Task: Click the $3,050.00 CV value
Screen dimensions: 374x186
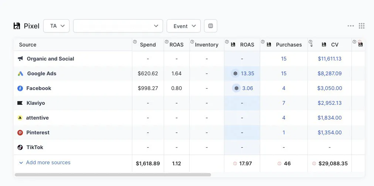Action: [330, 88]
